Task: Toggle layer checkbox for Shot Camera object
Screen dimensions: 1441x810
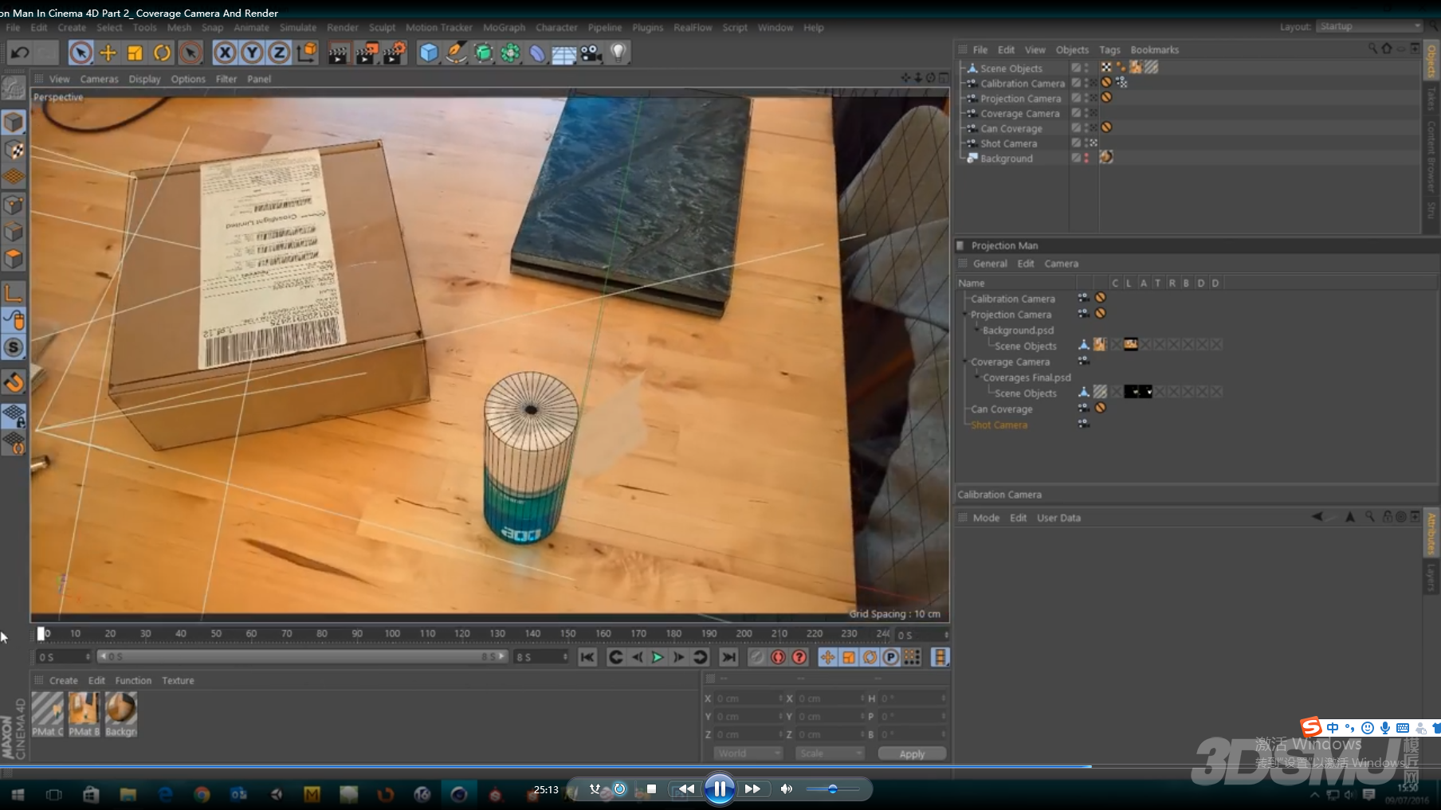Action: (x=1076, y=143)
